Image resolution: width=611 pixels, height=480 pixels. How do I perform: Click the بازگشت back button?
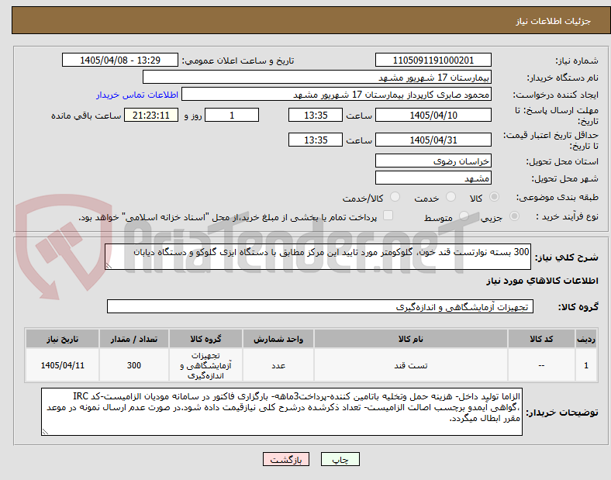tap(286, 459)
